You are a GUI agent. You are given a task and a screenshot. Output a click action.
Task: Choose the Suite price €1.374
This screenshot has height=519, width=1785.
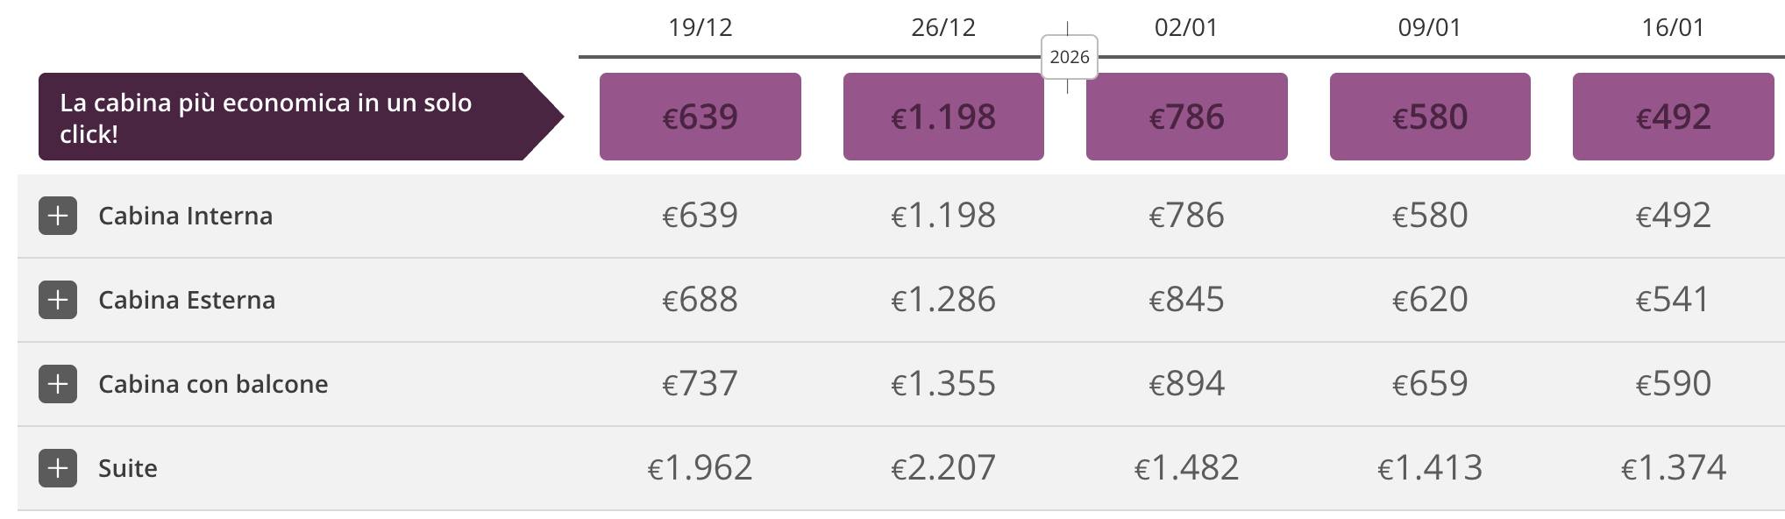point(1673,468)
